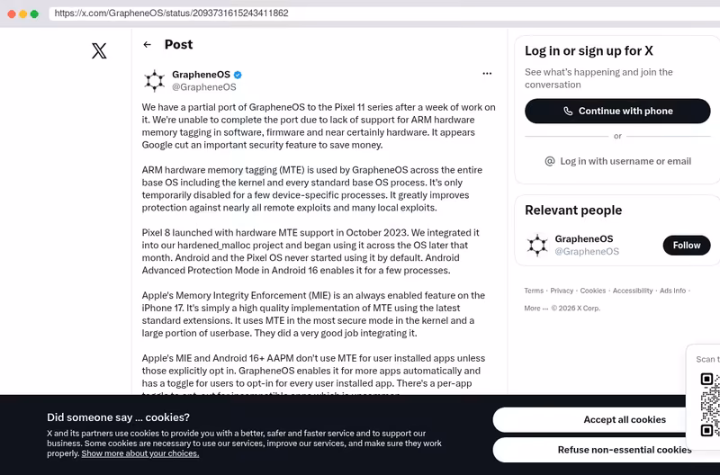Click GrapheneOS avatar in Relevant people
The image size is (720, 475).
pos(537,245)
